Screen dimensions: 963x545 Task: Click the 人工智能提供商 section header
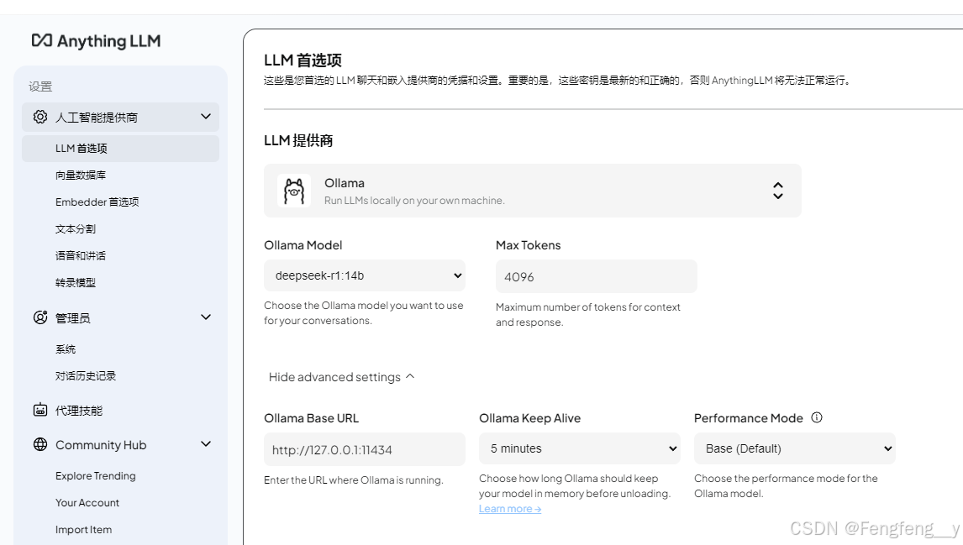(120, 117)
